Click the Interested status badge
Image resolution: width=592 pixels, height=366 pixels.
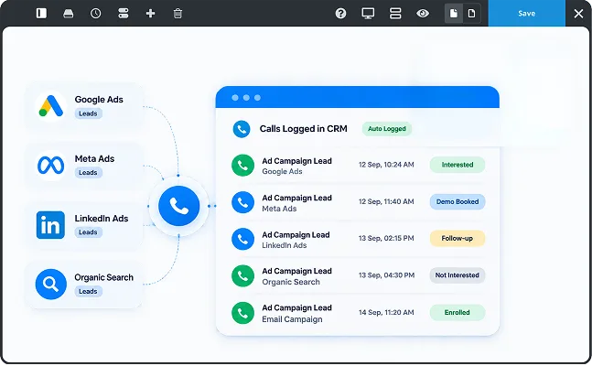pos(457,165)
